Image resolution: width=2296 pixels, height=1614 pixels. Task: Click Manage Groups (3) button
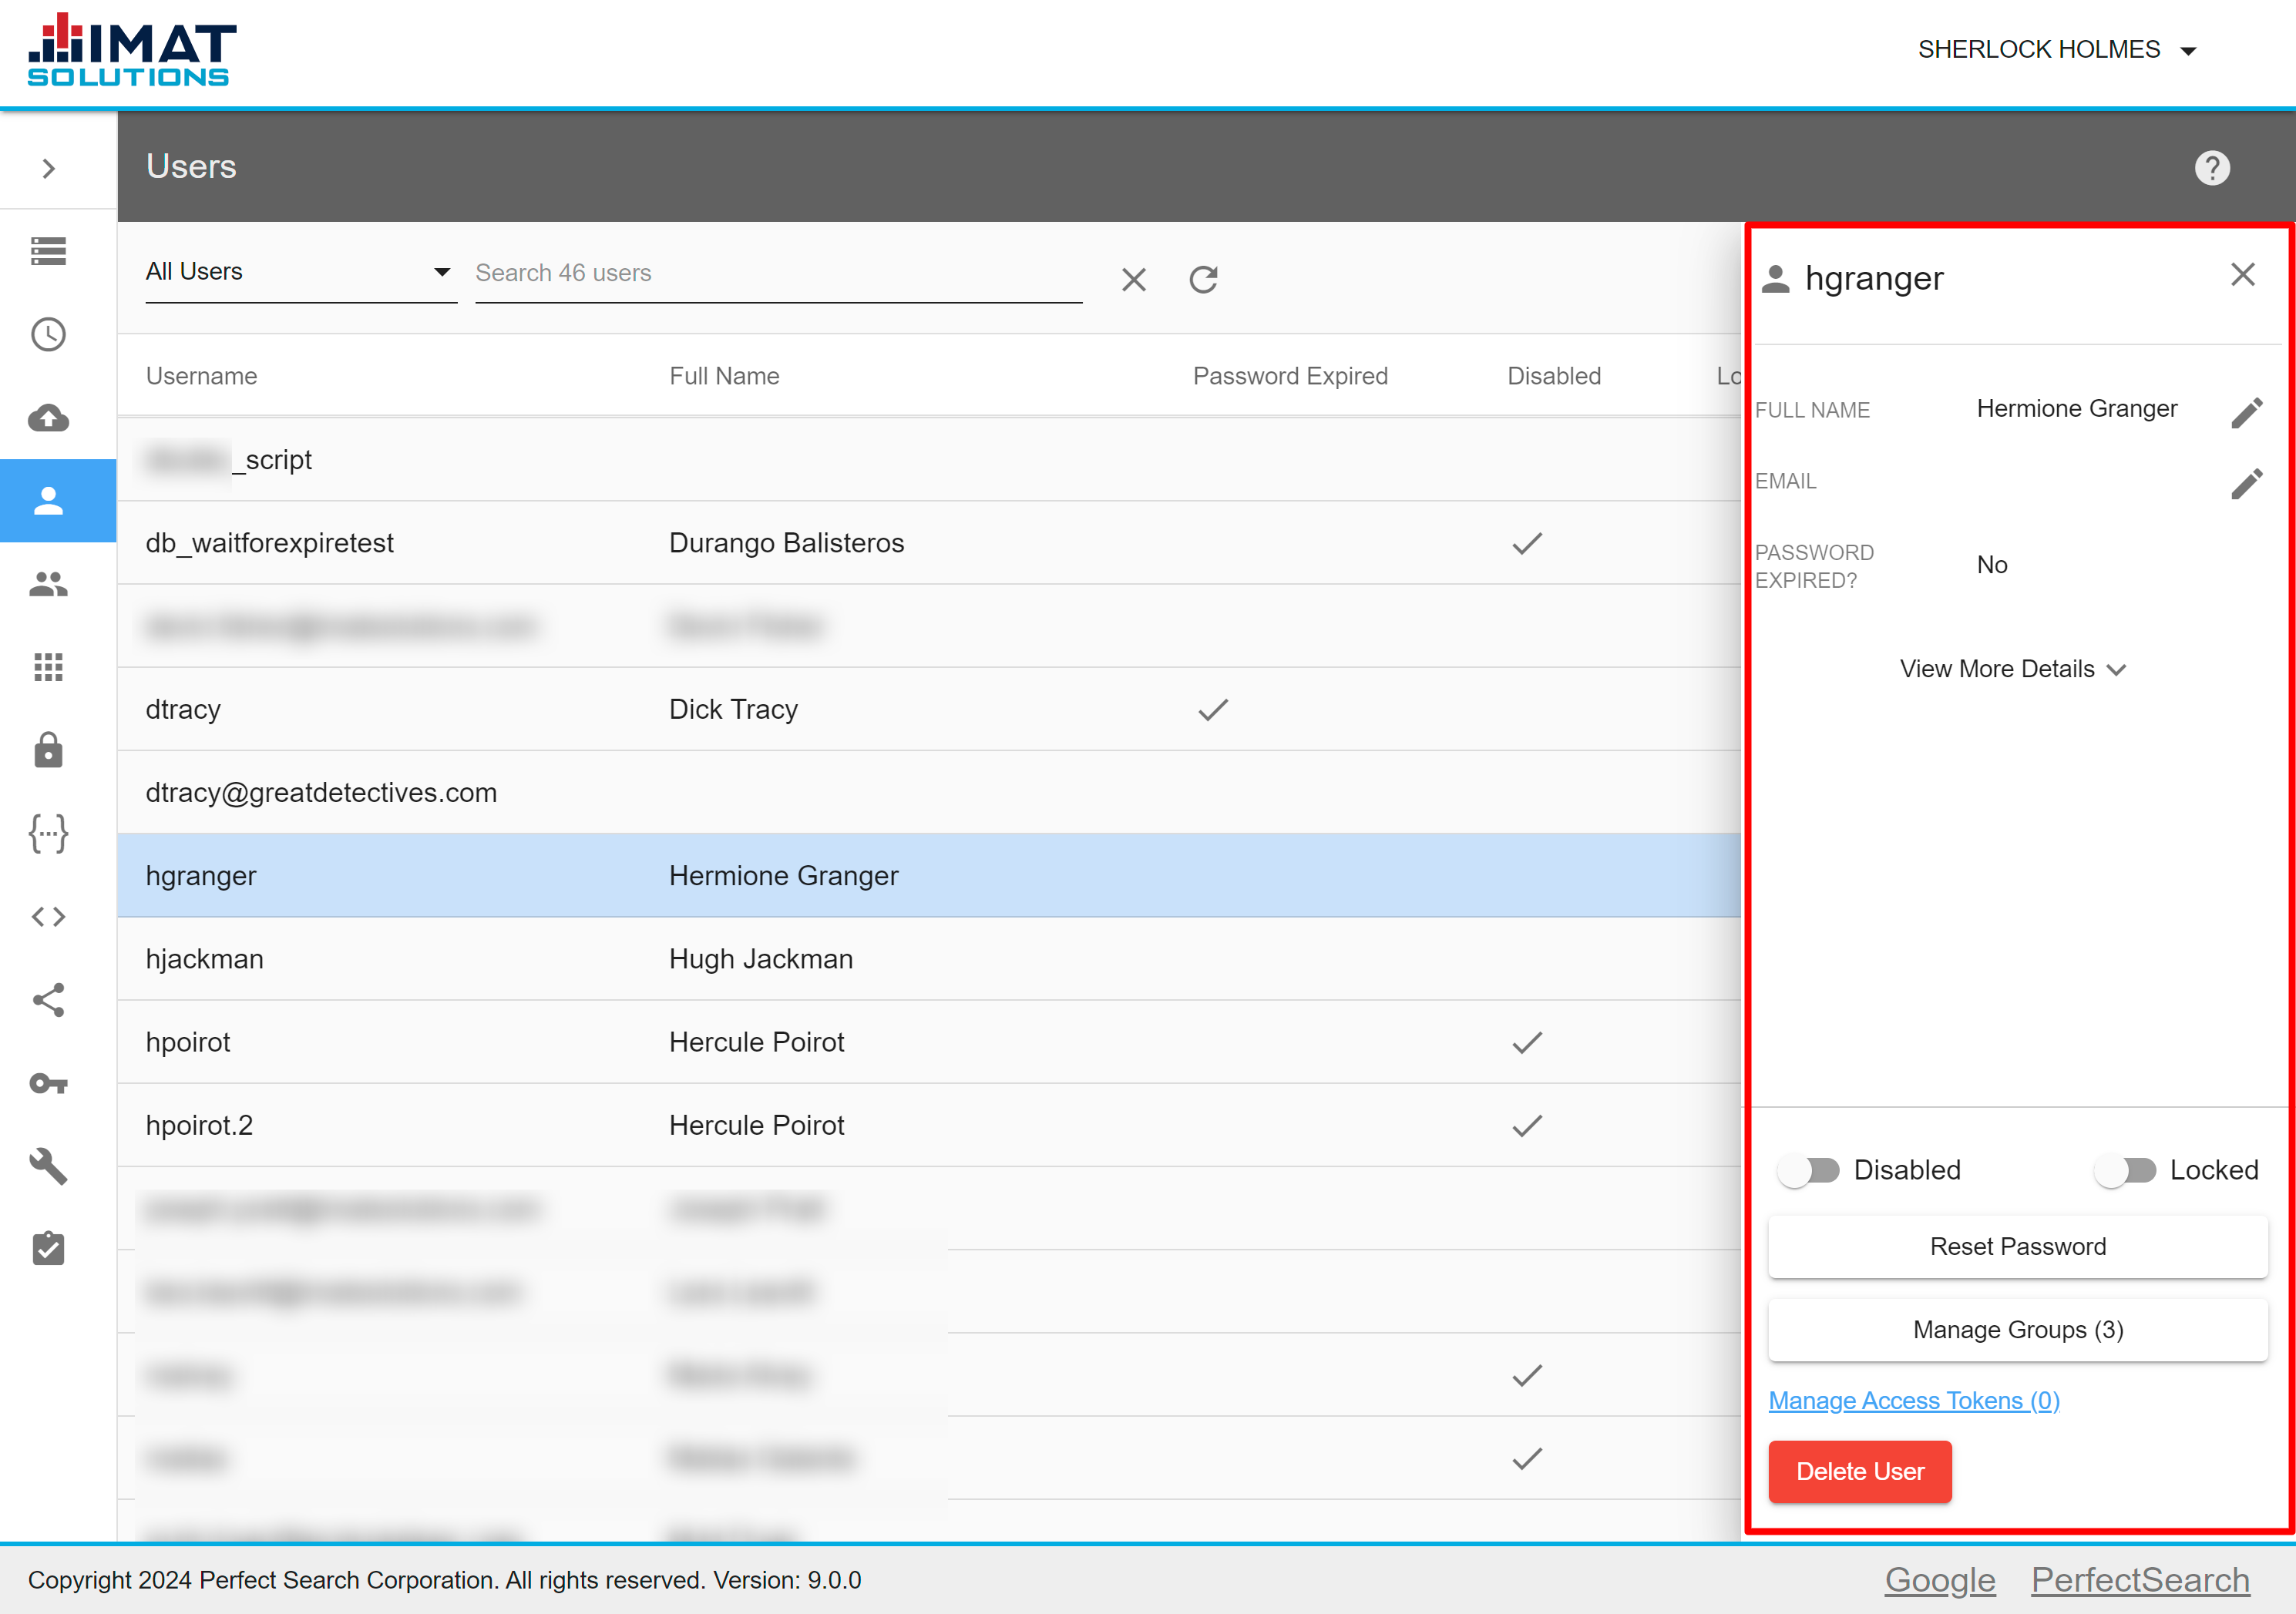tap(2018, 1329)
